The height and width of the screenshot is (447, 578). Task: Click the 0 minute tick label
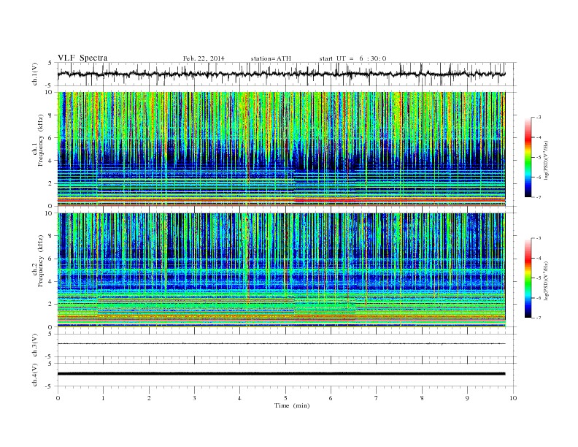tap(58, 398)
